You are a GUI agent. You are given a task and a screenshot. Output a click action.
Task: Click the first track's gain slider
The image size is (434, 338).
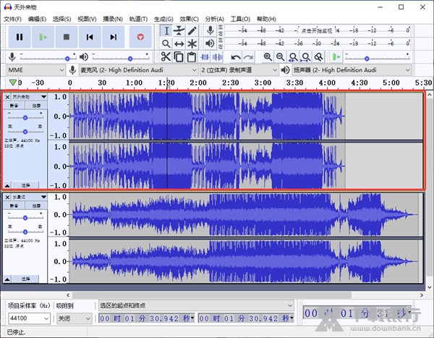coord(26,117)
